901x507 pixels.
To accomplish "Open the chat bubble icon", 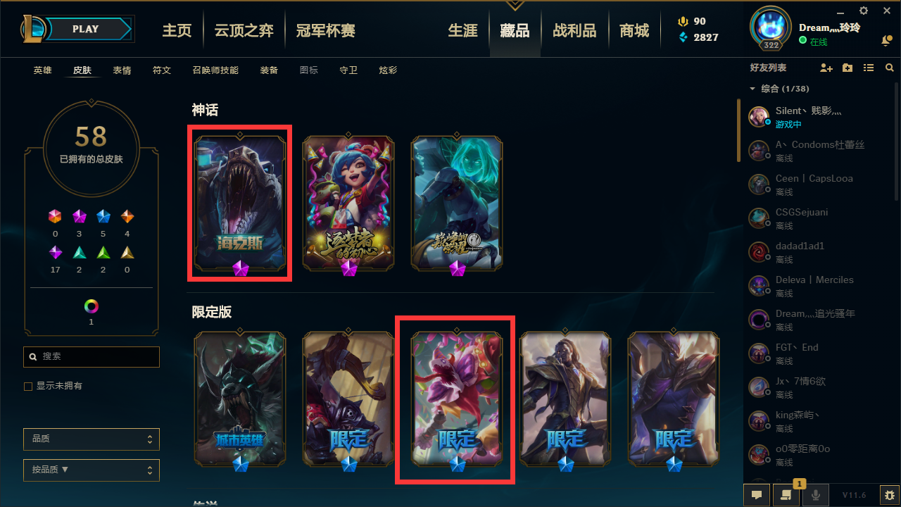I will [757, 495].
